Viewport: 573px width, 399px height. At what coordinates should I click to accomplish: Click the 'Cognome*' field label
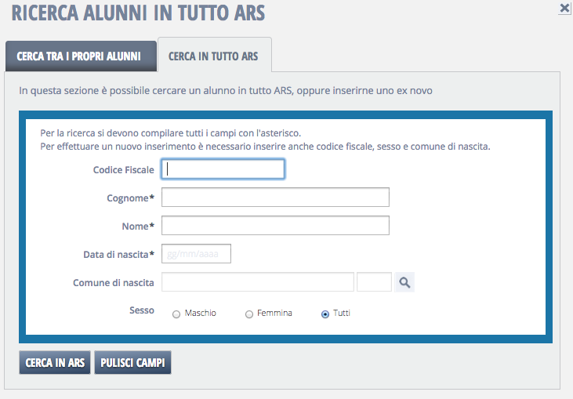pos(130,198)
